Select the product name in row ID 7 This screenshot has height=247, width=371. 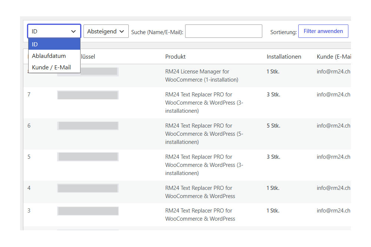(x=204, y=103)
